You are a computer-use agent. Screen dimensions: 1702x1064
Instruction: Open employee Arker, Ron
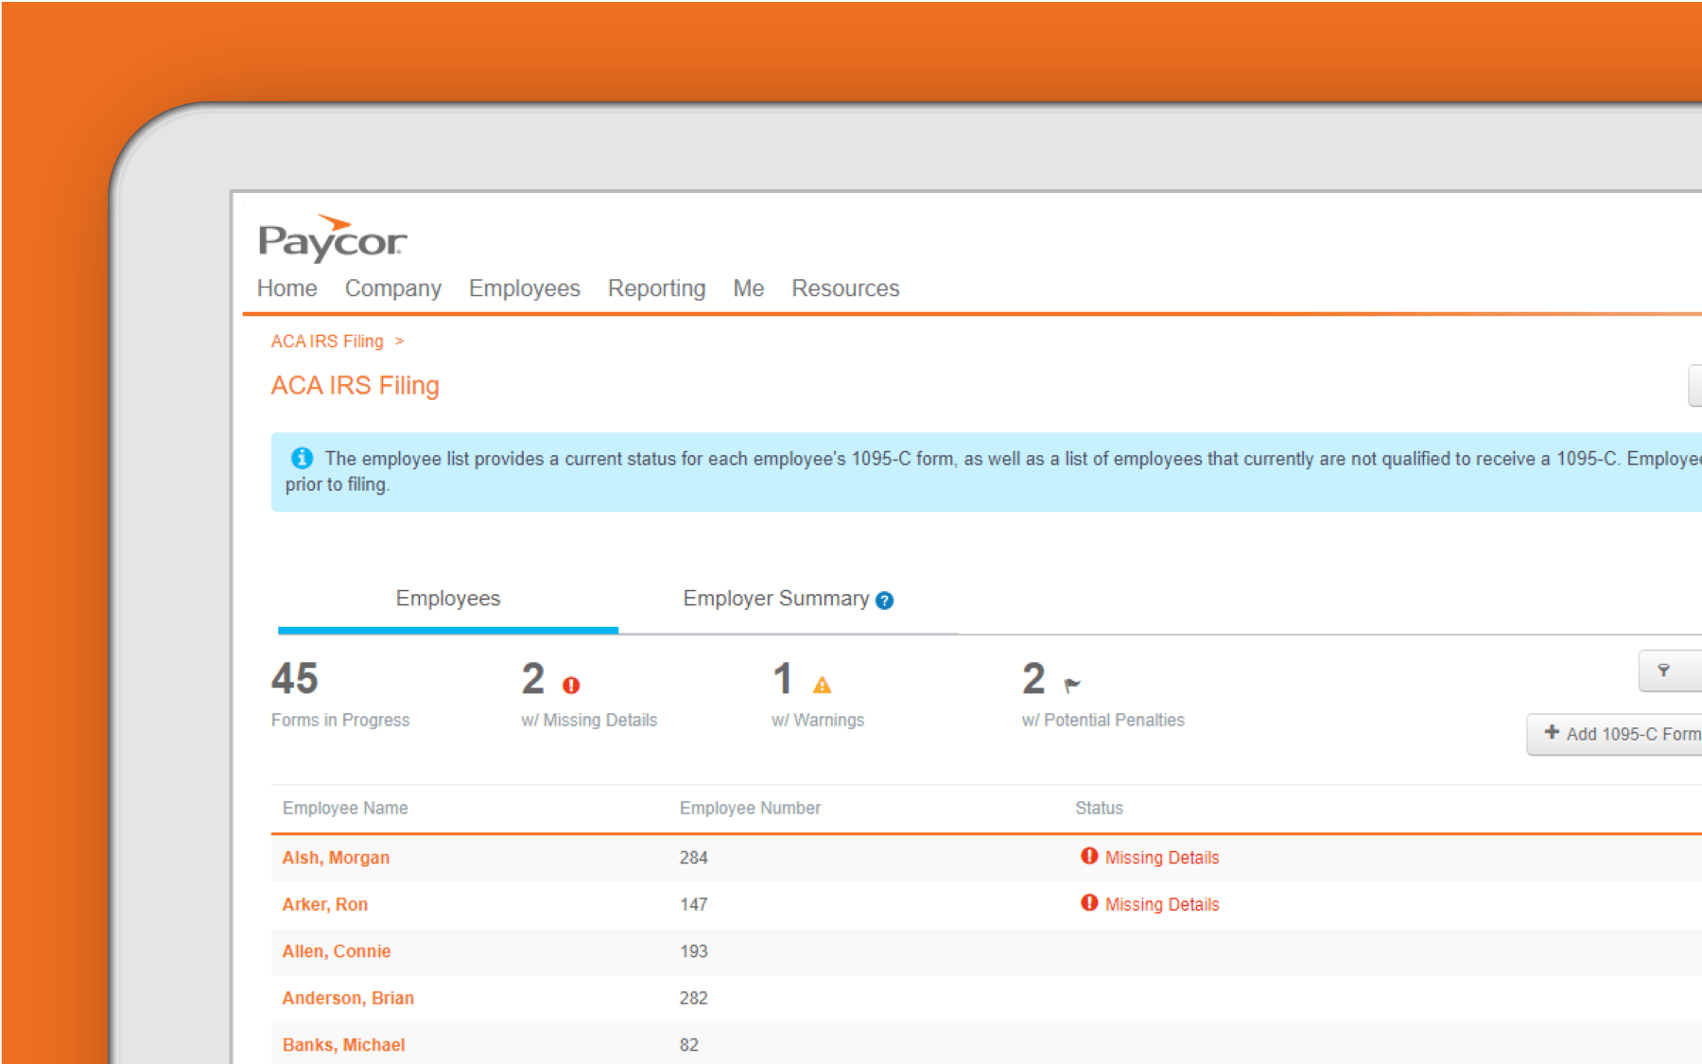325,904
